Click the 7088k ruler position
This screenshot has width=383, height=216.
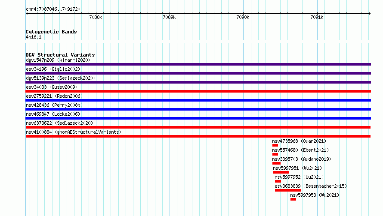96,17
